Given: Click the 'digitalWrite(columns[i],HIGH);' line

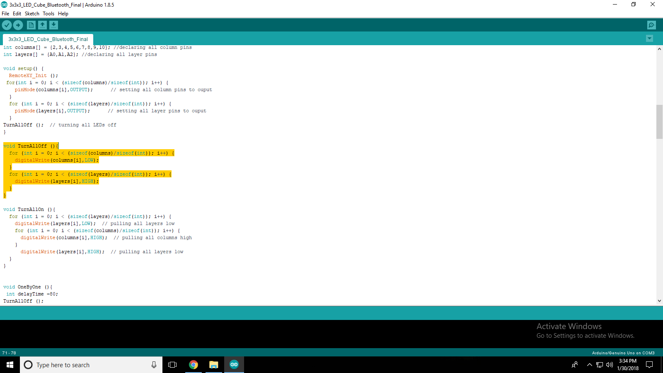Looking at the screenshot, I should click(x=64, y=238).
